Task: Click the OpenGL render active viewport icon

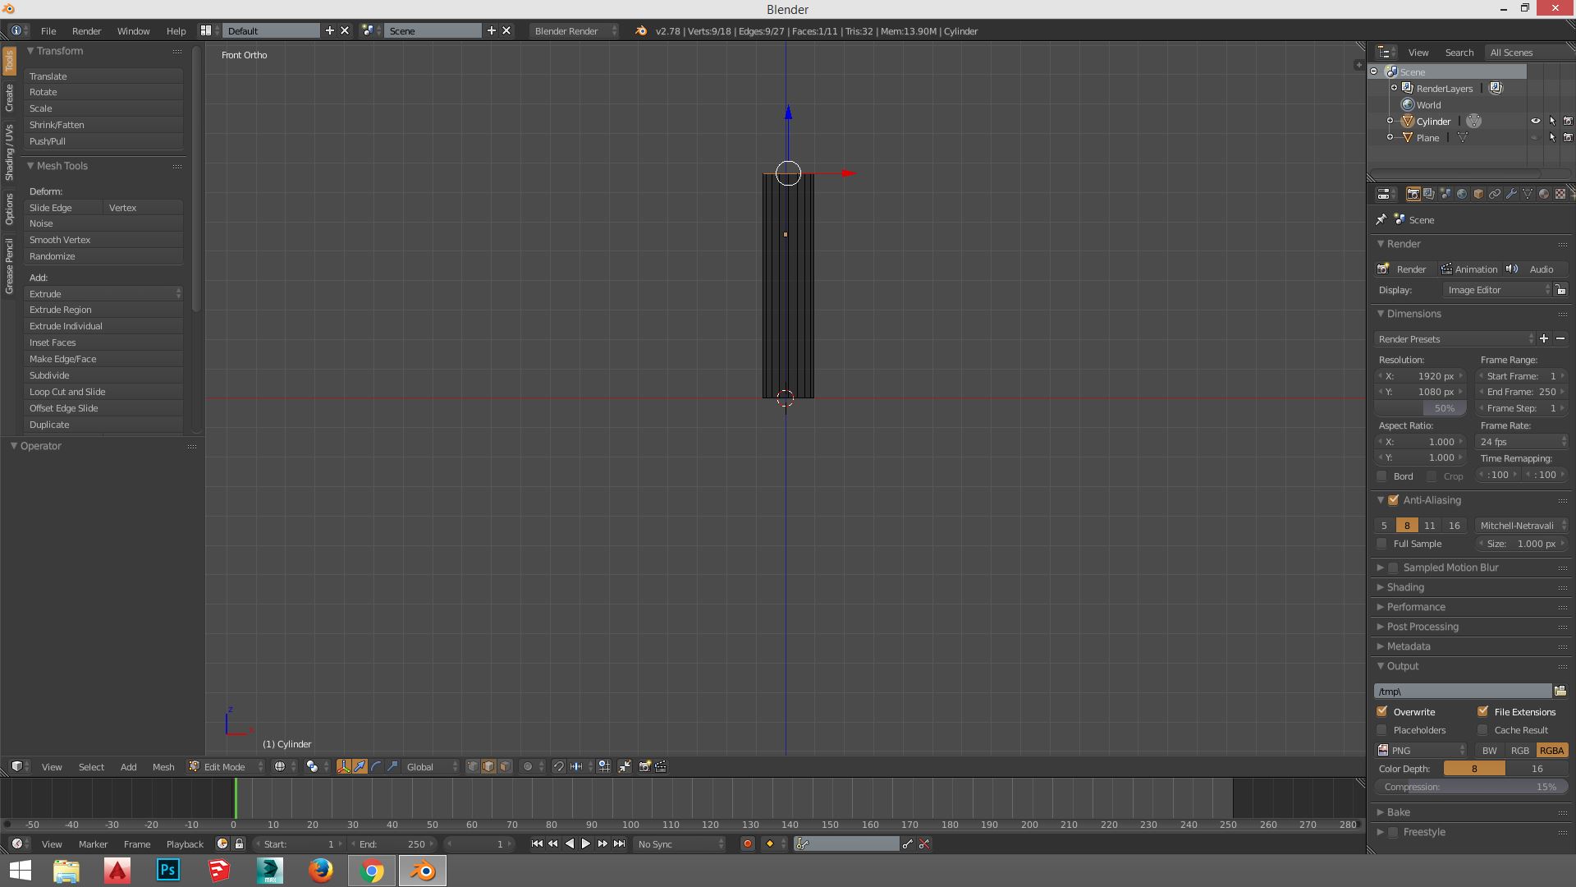Action: point(645,766)
